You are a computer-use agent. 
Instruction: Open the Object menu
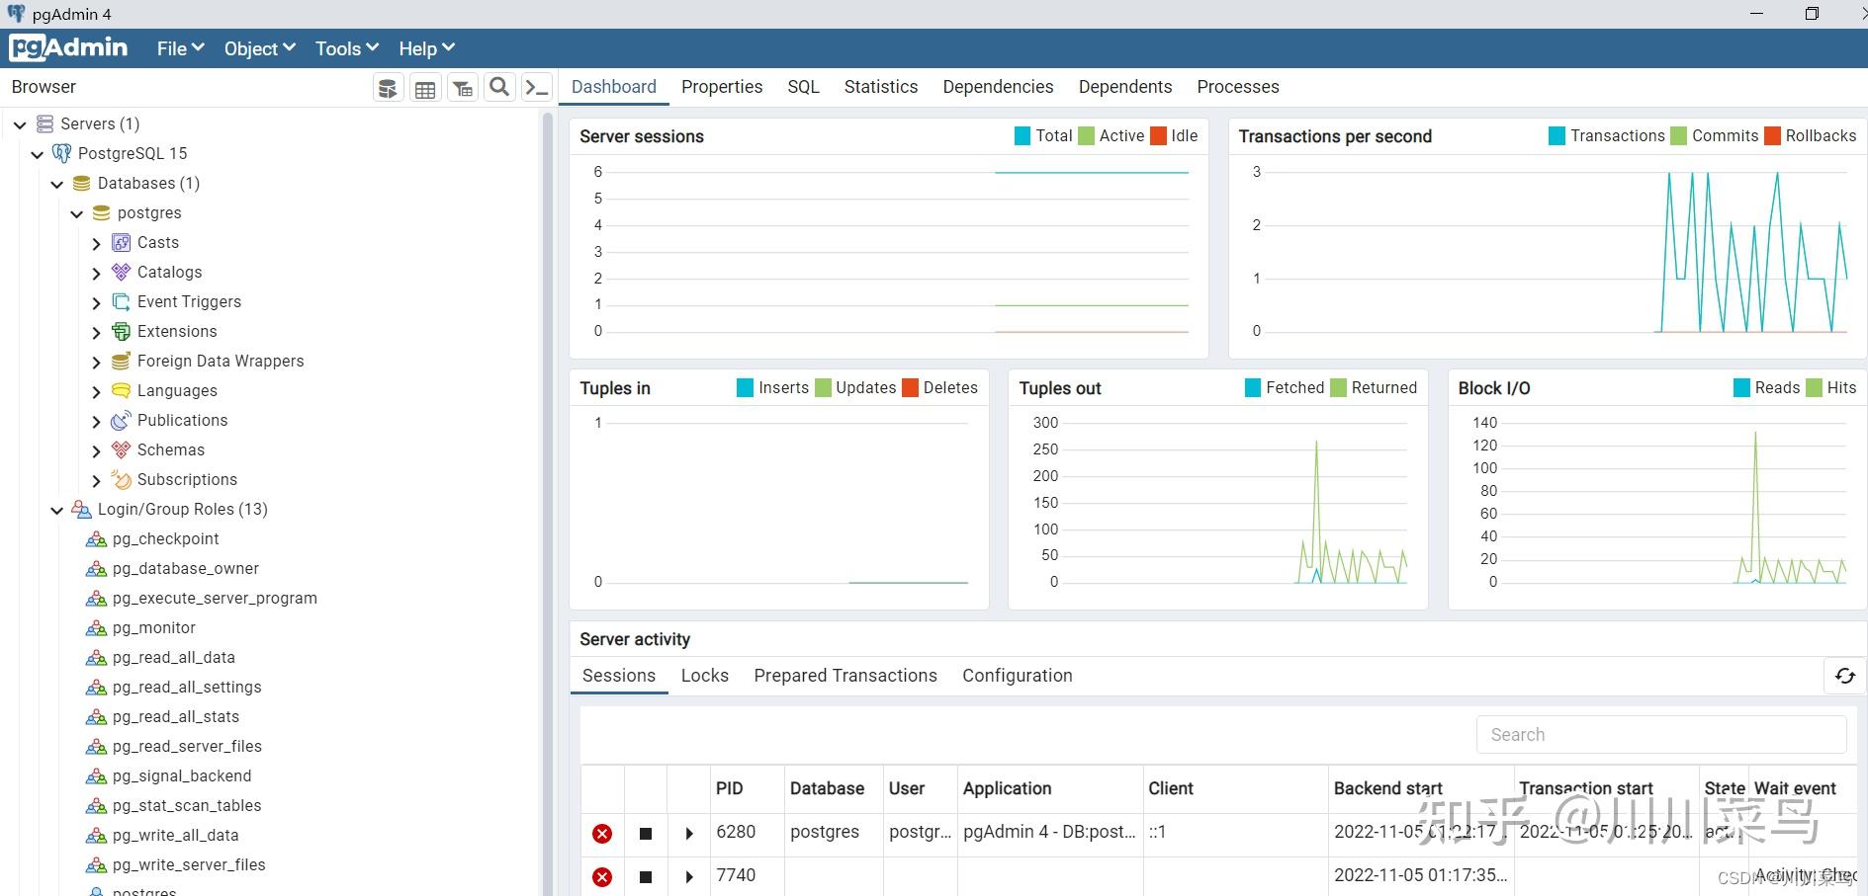pyautogui.click(x=260, y=48)
